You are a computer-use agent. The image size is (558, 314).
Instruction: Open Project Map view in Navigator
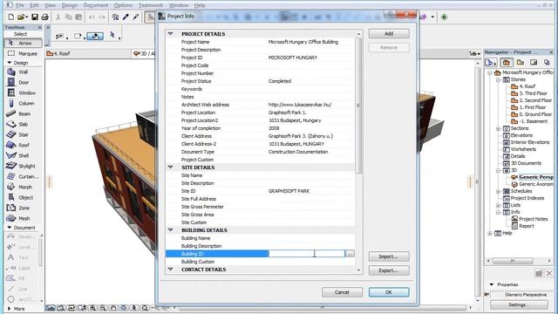pyautogui.click(x=506, y=63)
